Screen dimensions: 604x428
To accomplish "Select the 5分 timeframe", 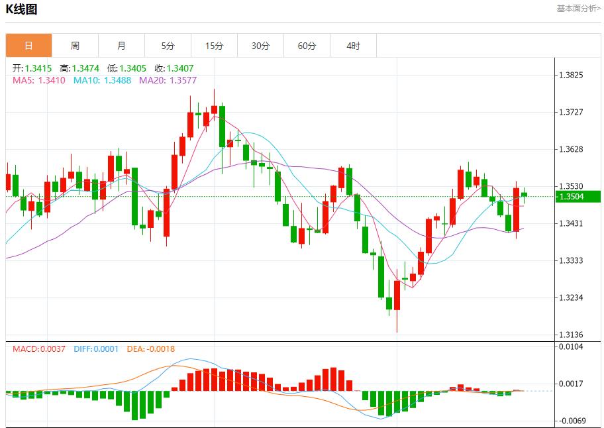I will [168, 45].
